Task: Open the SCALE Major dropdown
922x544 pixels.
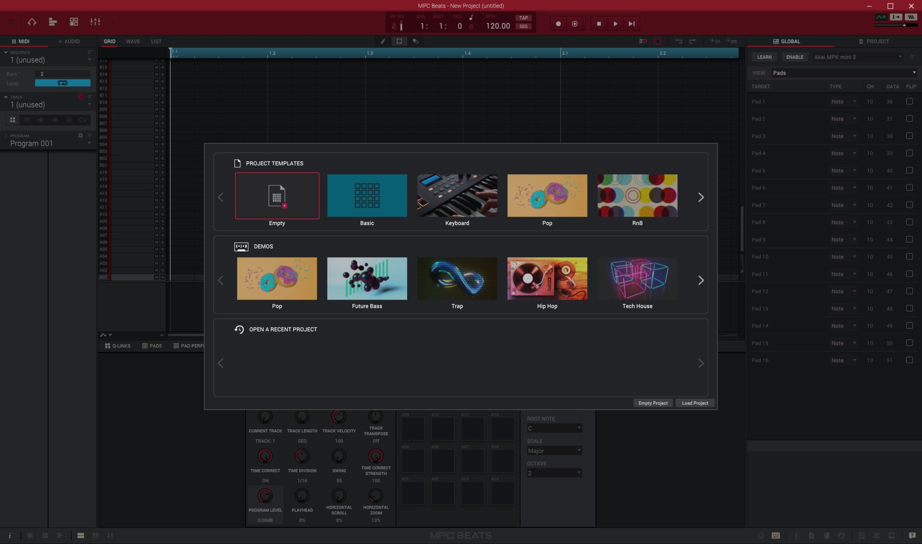Action: [554, 450]
